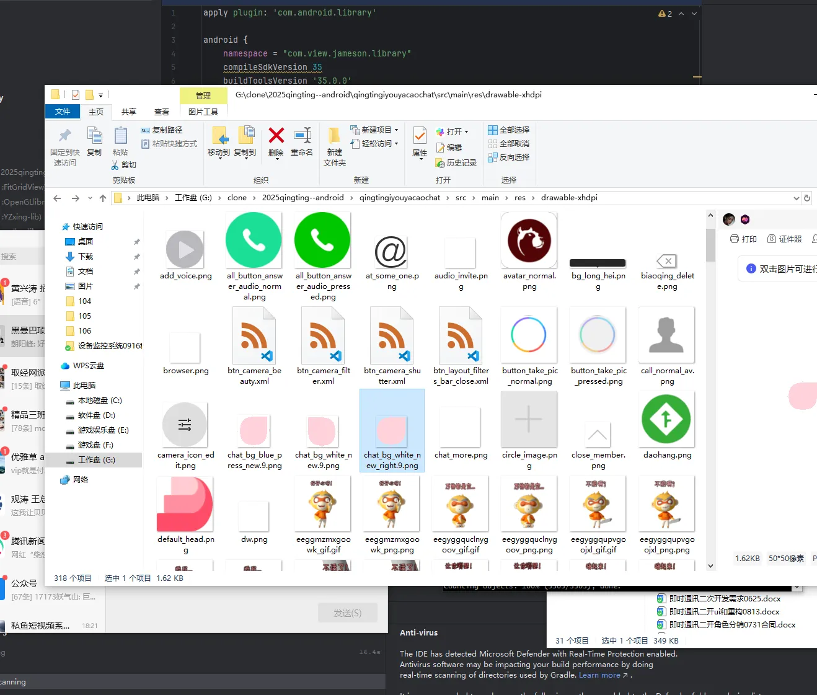Open the 腾讯新闻 chat in the chat list
817x695 pixels.
(x=22, y=547)
